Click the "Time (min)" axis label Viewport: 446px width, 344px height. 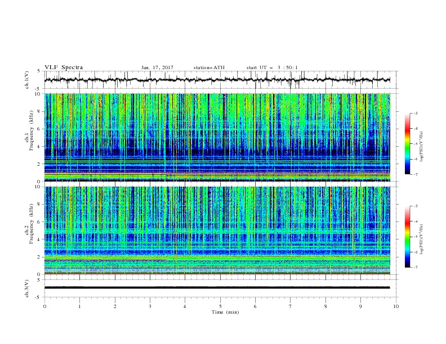click(x=225, y=312)
